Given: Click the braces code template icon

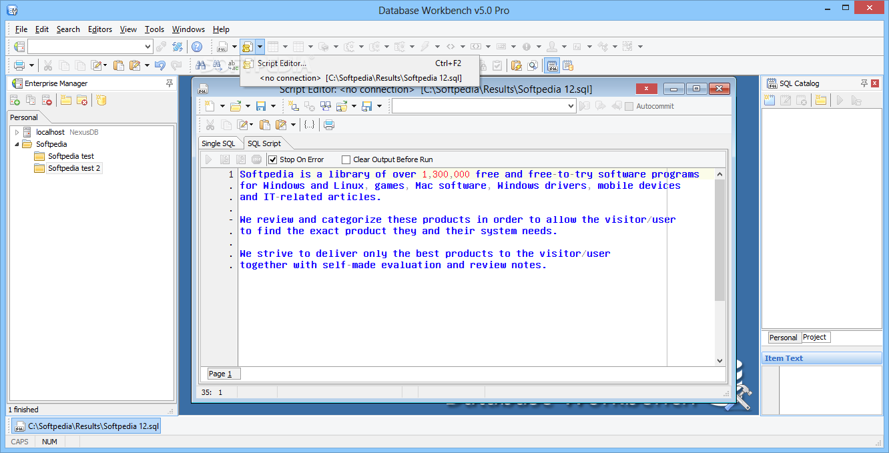Looking at the screenshot, I should [309, 125].
